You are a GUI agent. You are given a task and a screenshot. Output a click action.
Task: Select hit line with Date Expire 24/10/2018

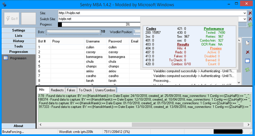144,96
